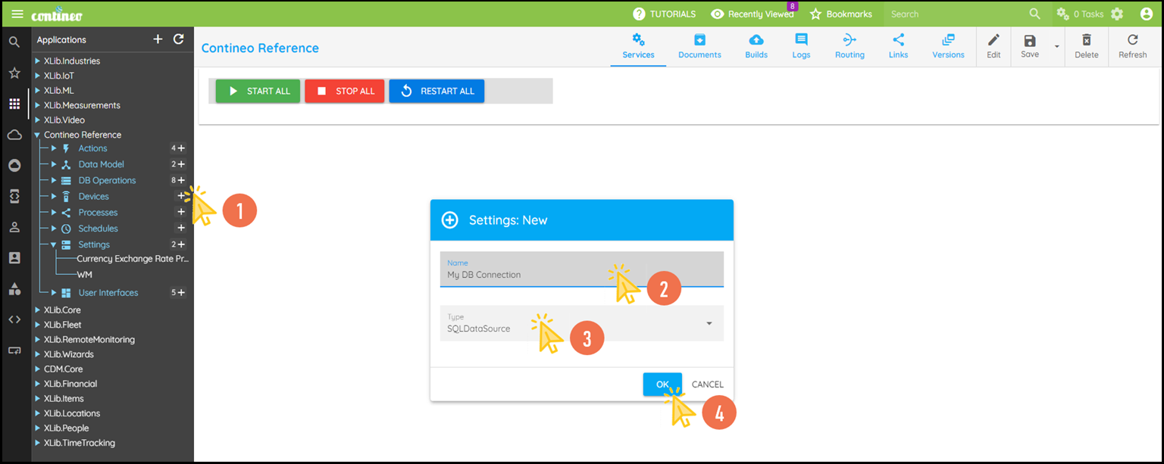1164x464 pixels.
Task: Add a new item to Devices
Action: [180, 196]
